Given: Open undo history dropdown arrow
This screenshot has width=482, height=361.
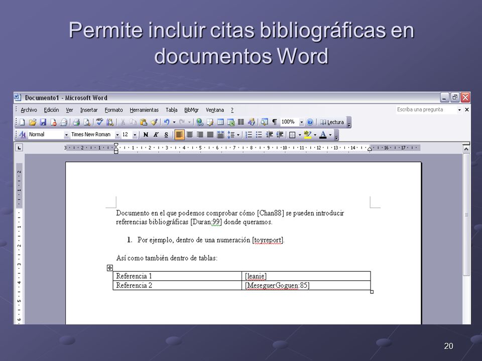Looking at the screenshot, I should click(174, 122).
